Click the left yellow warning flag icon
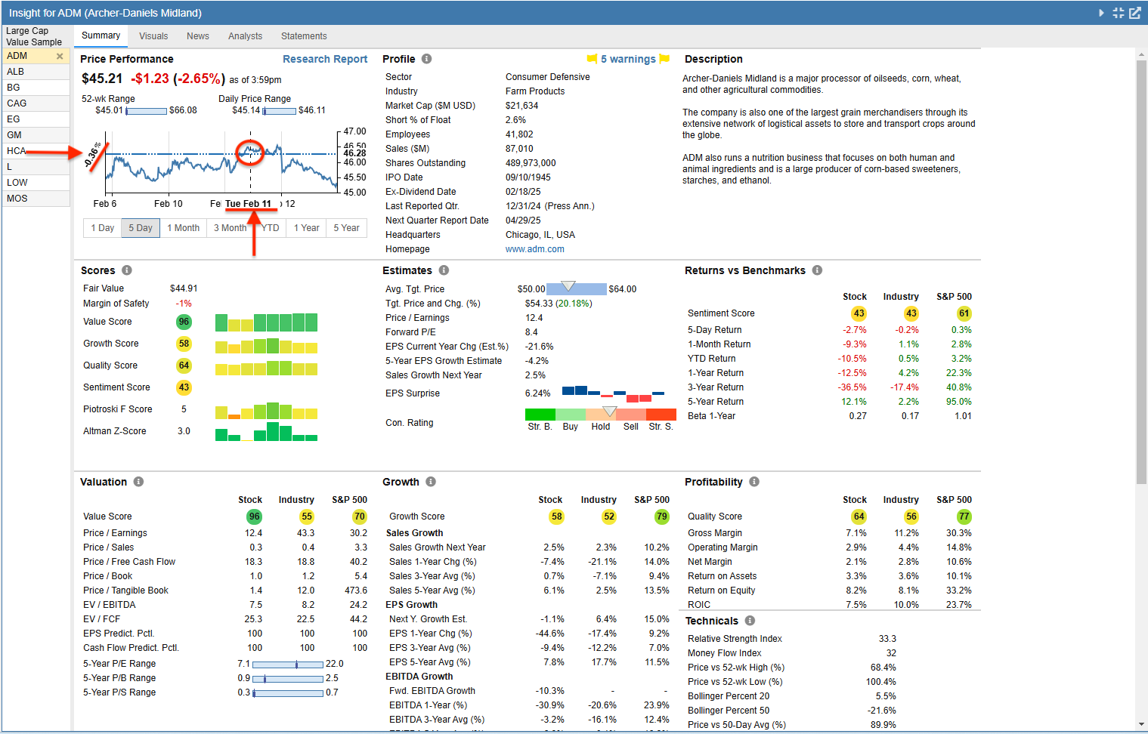Viewport: 1148px width, 734px height. (593, 59)
